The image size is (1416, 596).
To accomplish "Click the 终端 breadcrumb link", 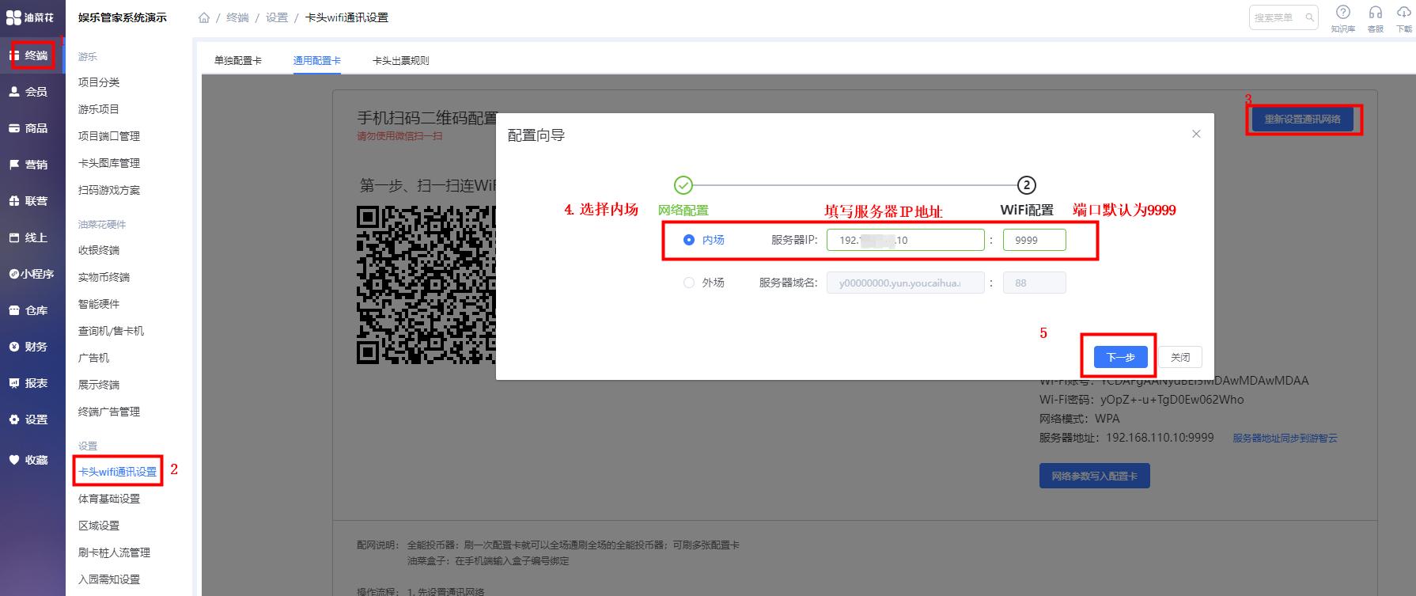I will (x=237, y=17).
